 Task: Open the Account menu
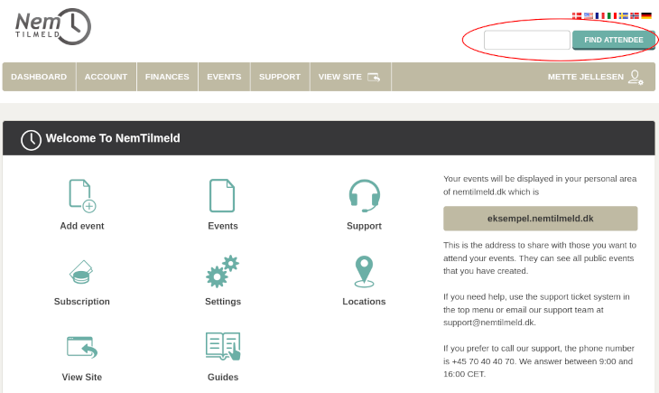106,77
